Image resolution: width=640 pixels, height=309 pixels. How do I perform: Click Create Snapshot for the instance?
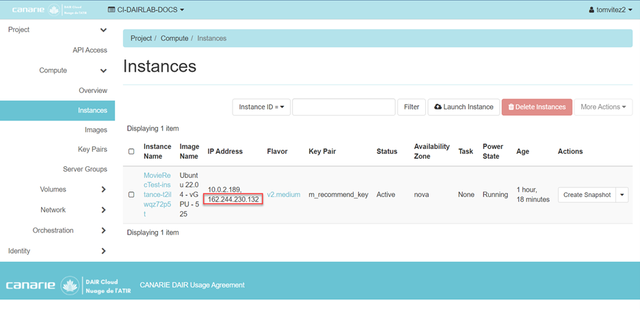(587, 195)
